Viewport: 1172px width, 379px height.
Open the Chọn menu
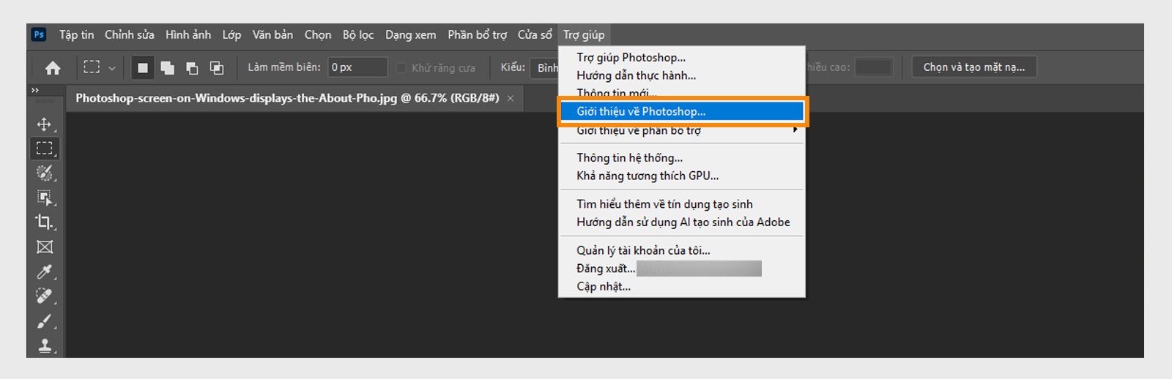point(318,34)
